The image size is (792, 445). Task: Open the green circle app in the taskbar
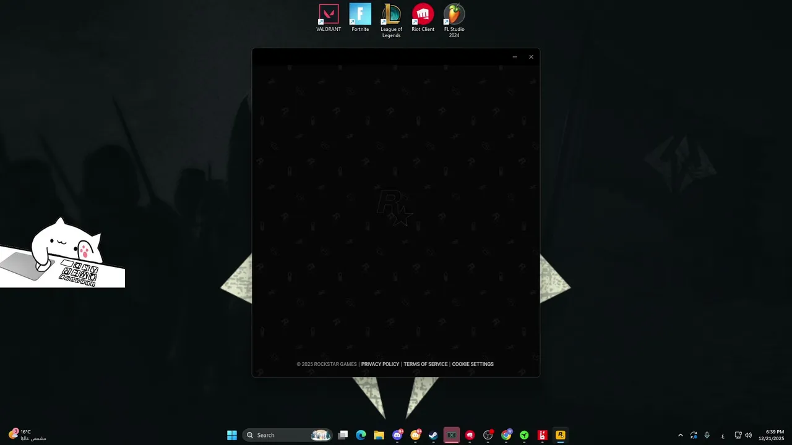[x=524, y=435]
